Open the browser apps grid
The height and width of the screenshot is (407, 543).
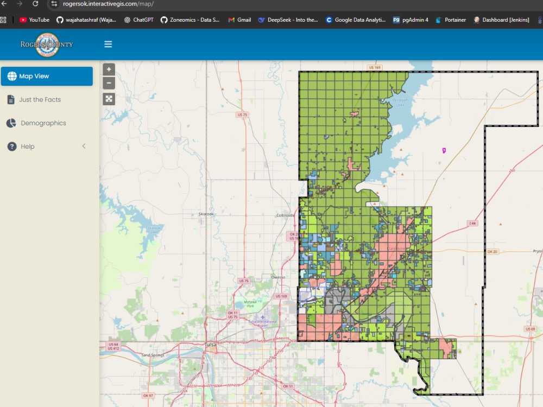pyautogui.click(x=3, y=20)
